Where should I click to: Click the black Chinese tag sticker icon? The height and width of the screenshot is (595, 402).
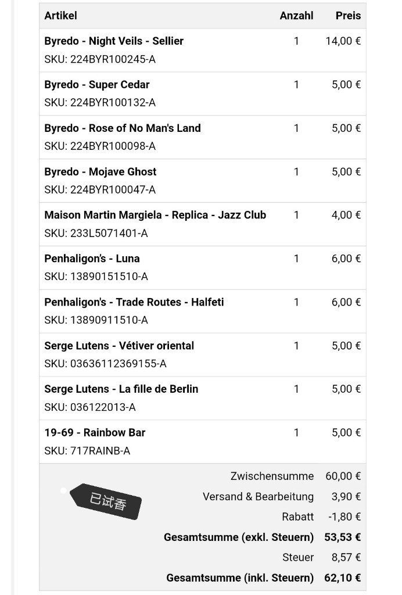point(106,501)
